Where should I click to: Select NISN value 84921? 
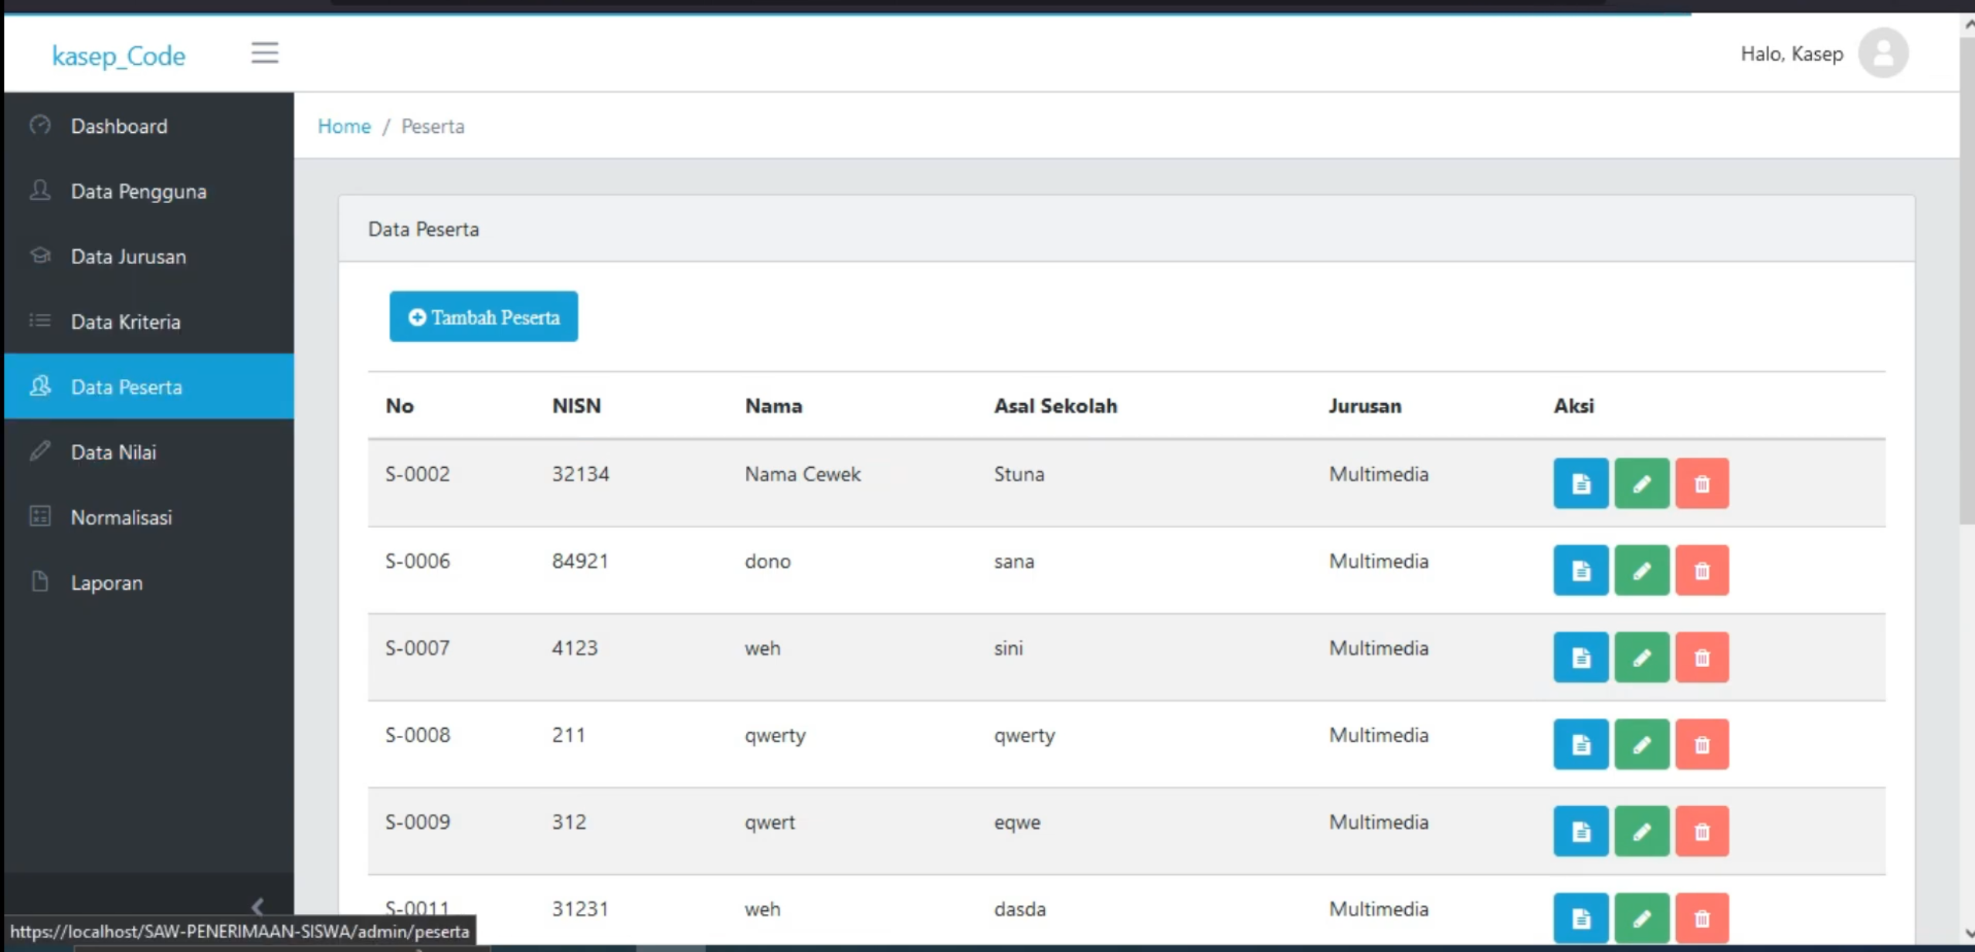(x=580, y=561)
